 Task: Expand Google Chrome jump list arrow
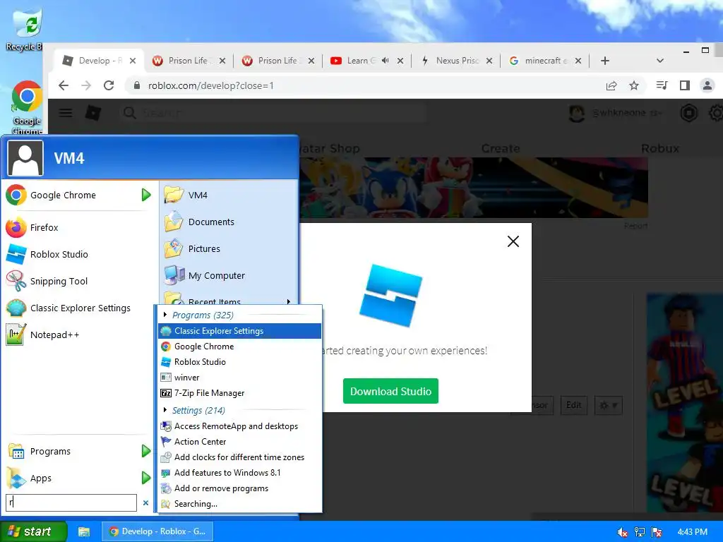coord(146,195)
